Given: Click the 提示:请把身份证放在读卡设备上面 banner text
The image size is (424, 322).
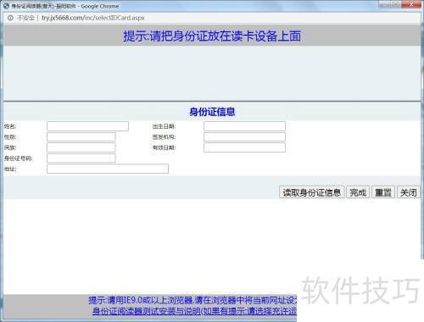Looking at the screenshot, I should click(212, 36).
